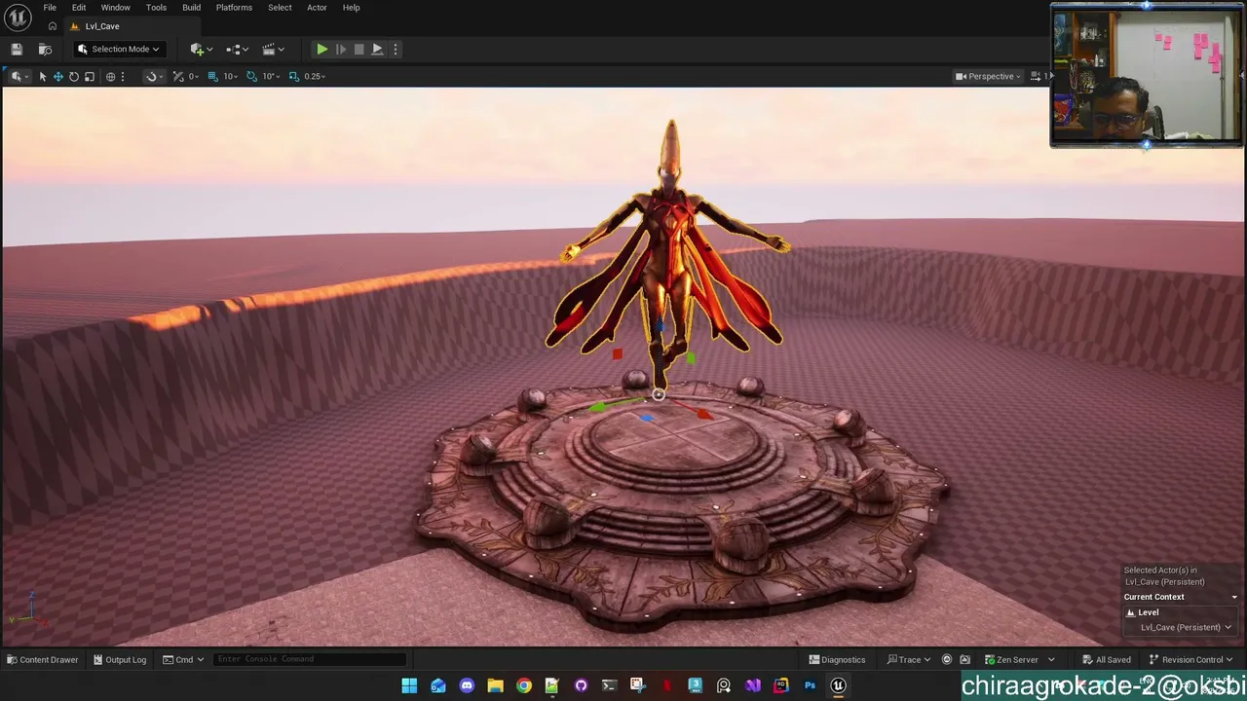Image resolution: width=1247 pixels, height=701 pixels.
Task: Click the All Saved status button
Action: tap(1107, 659)
